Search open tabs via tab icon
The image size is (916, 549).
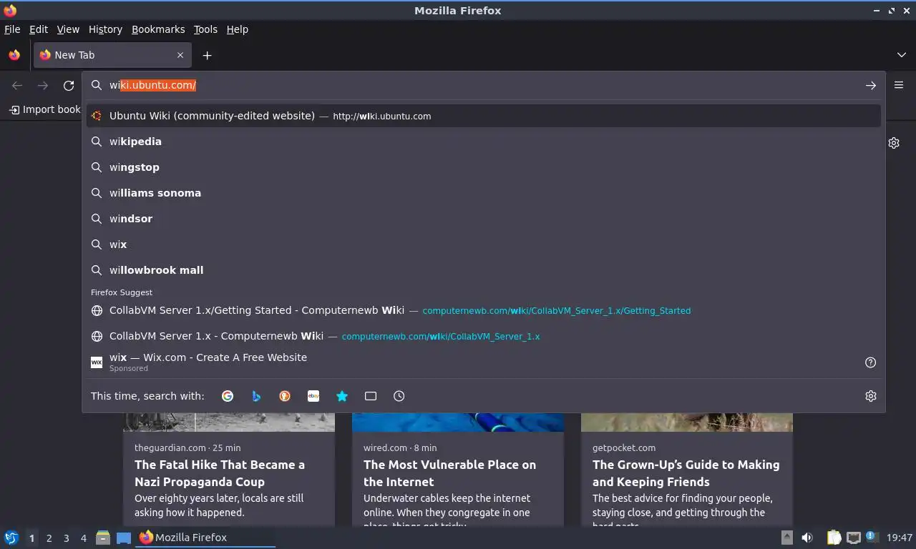pos(371,396)
